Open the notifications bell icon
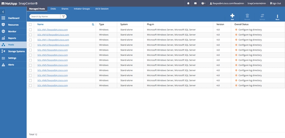The height and width of the screenshot is (138, 285). point(188,3)
